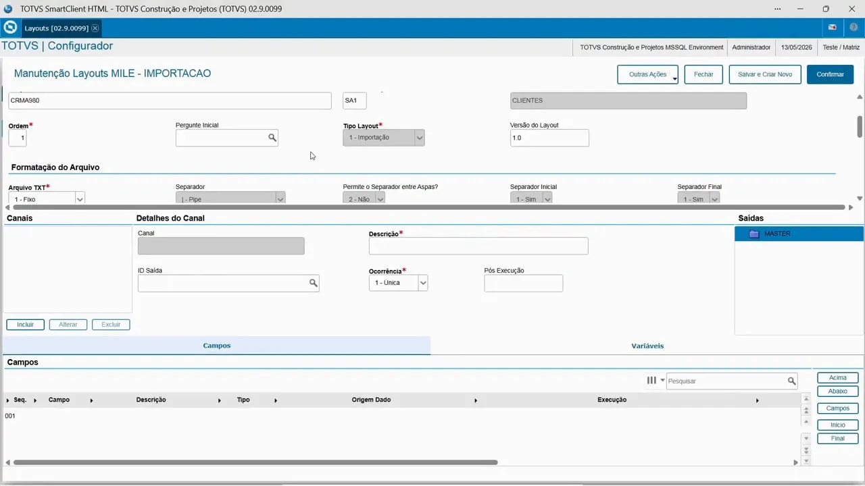
Task: Click the Seq. column sort arrow
Action: coord(35,401)
